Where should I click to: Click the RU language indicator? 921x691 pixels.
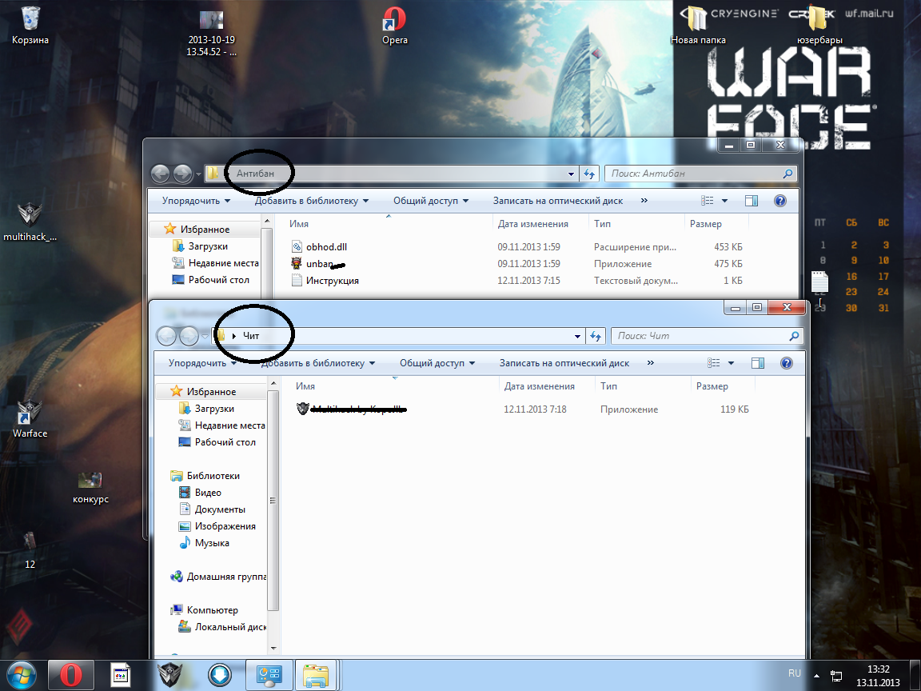[795, 673]
